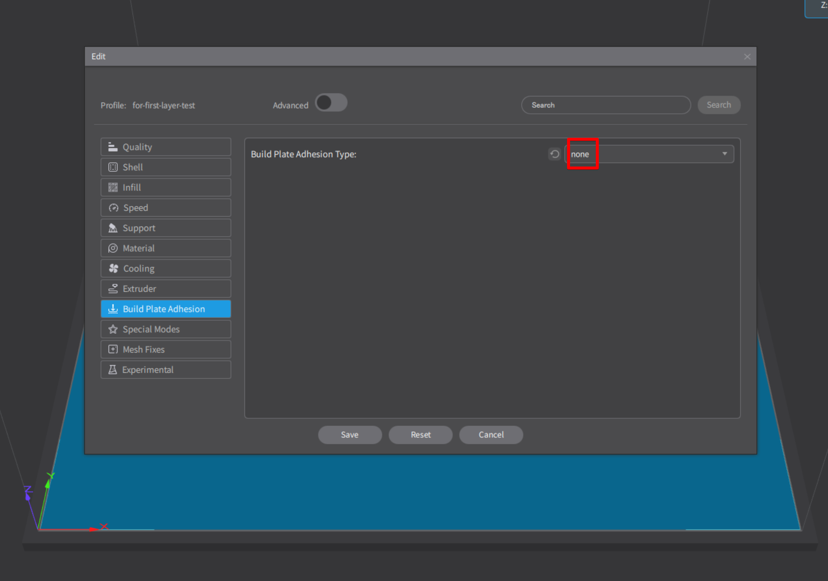
Task: Select the Extruder settings icon
Action: 113,288
